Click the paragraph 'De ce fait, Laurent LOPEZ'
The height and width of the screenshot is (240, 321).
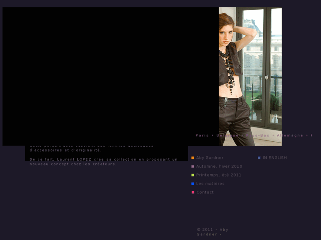[x=104, y=162]
